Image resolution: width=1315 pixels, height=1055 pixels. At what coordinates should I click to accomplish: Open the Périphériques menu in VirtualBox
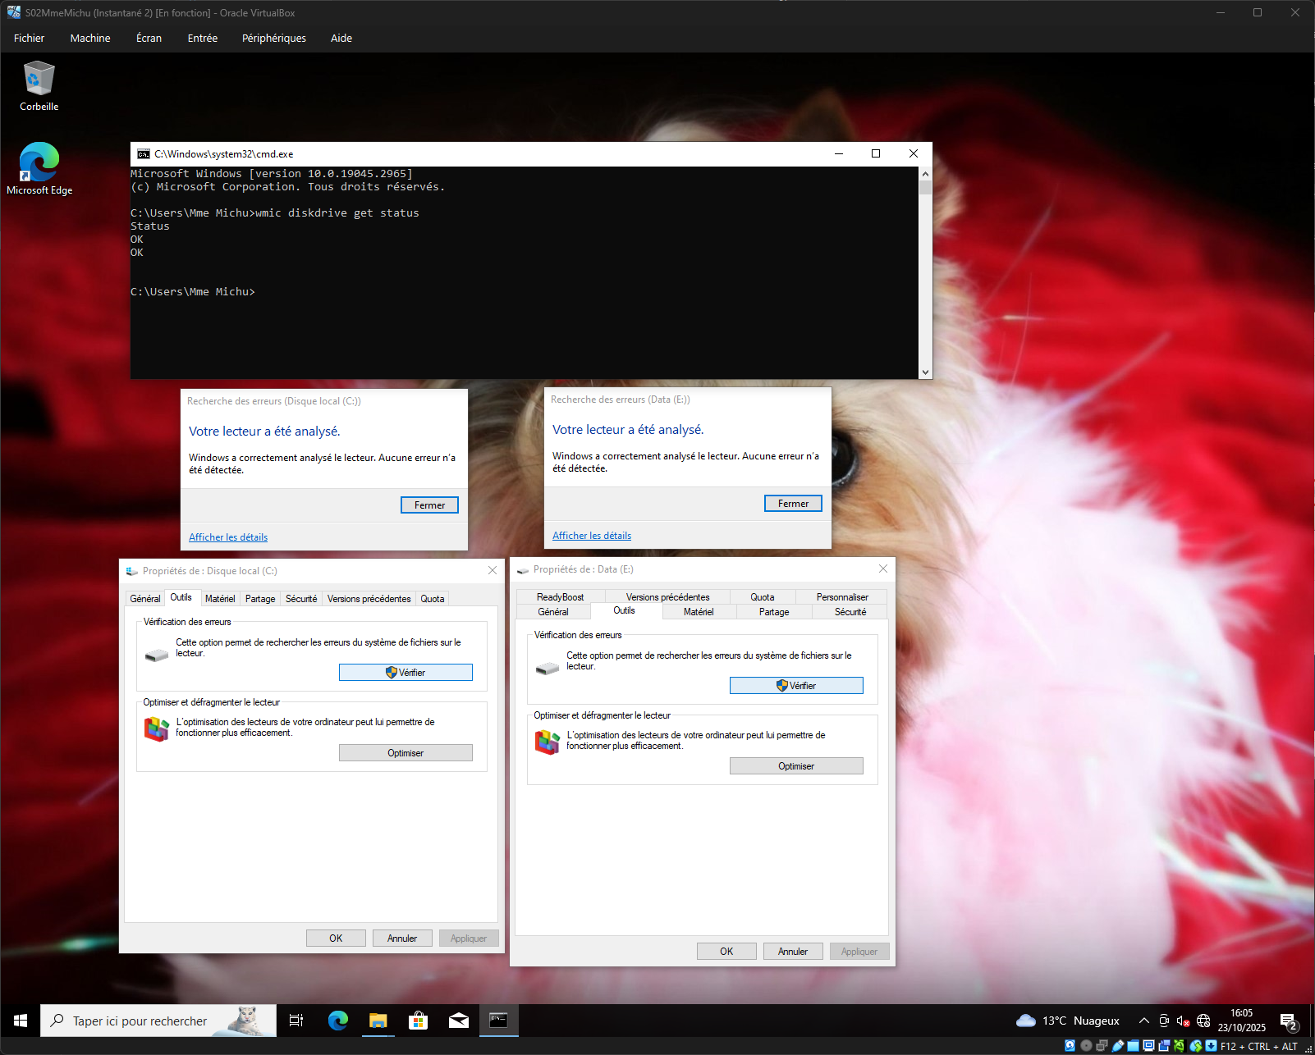(x=273, y=38)
